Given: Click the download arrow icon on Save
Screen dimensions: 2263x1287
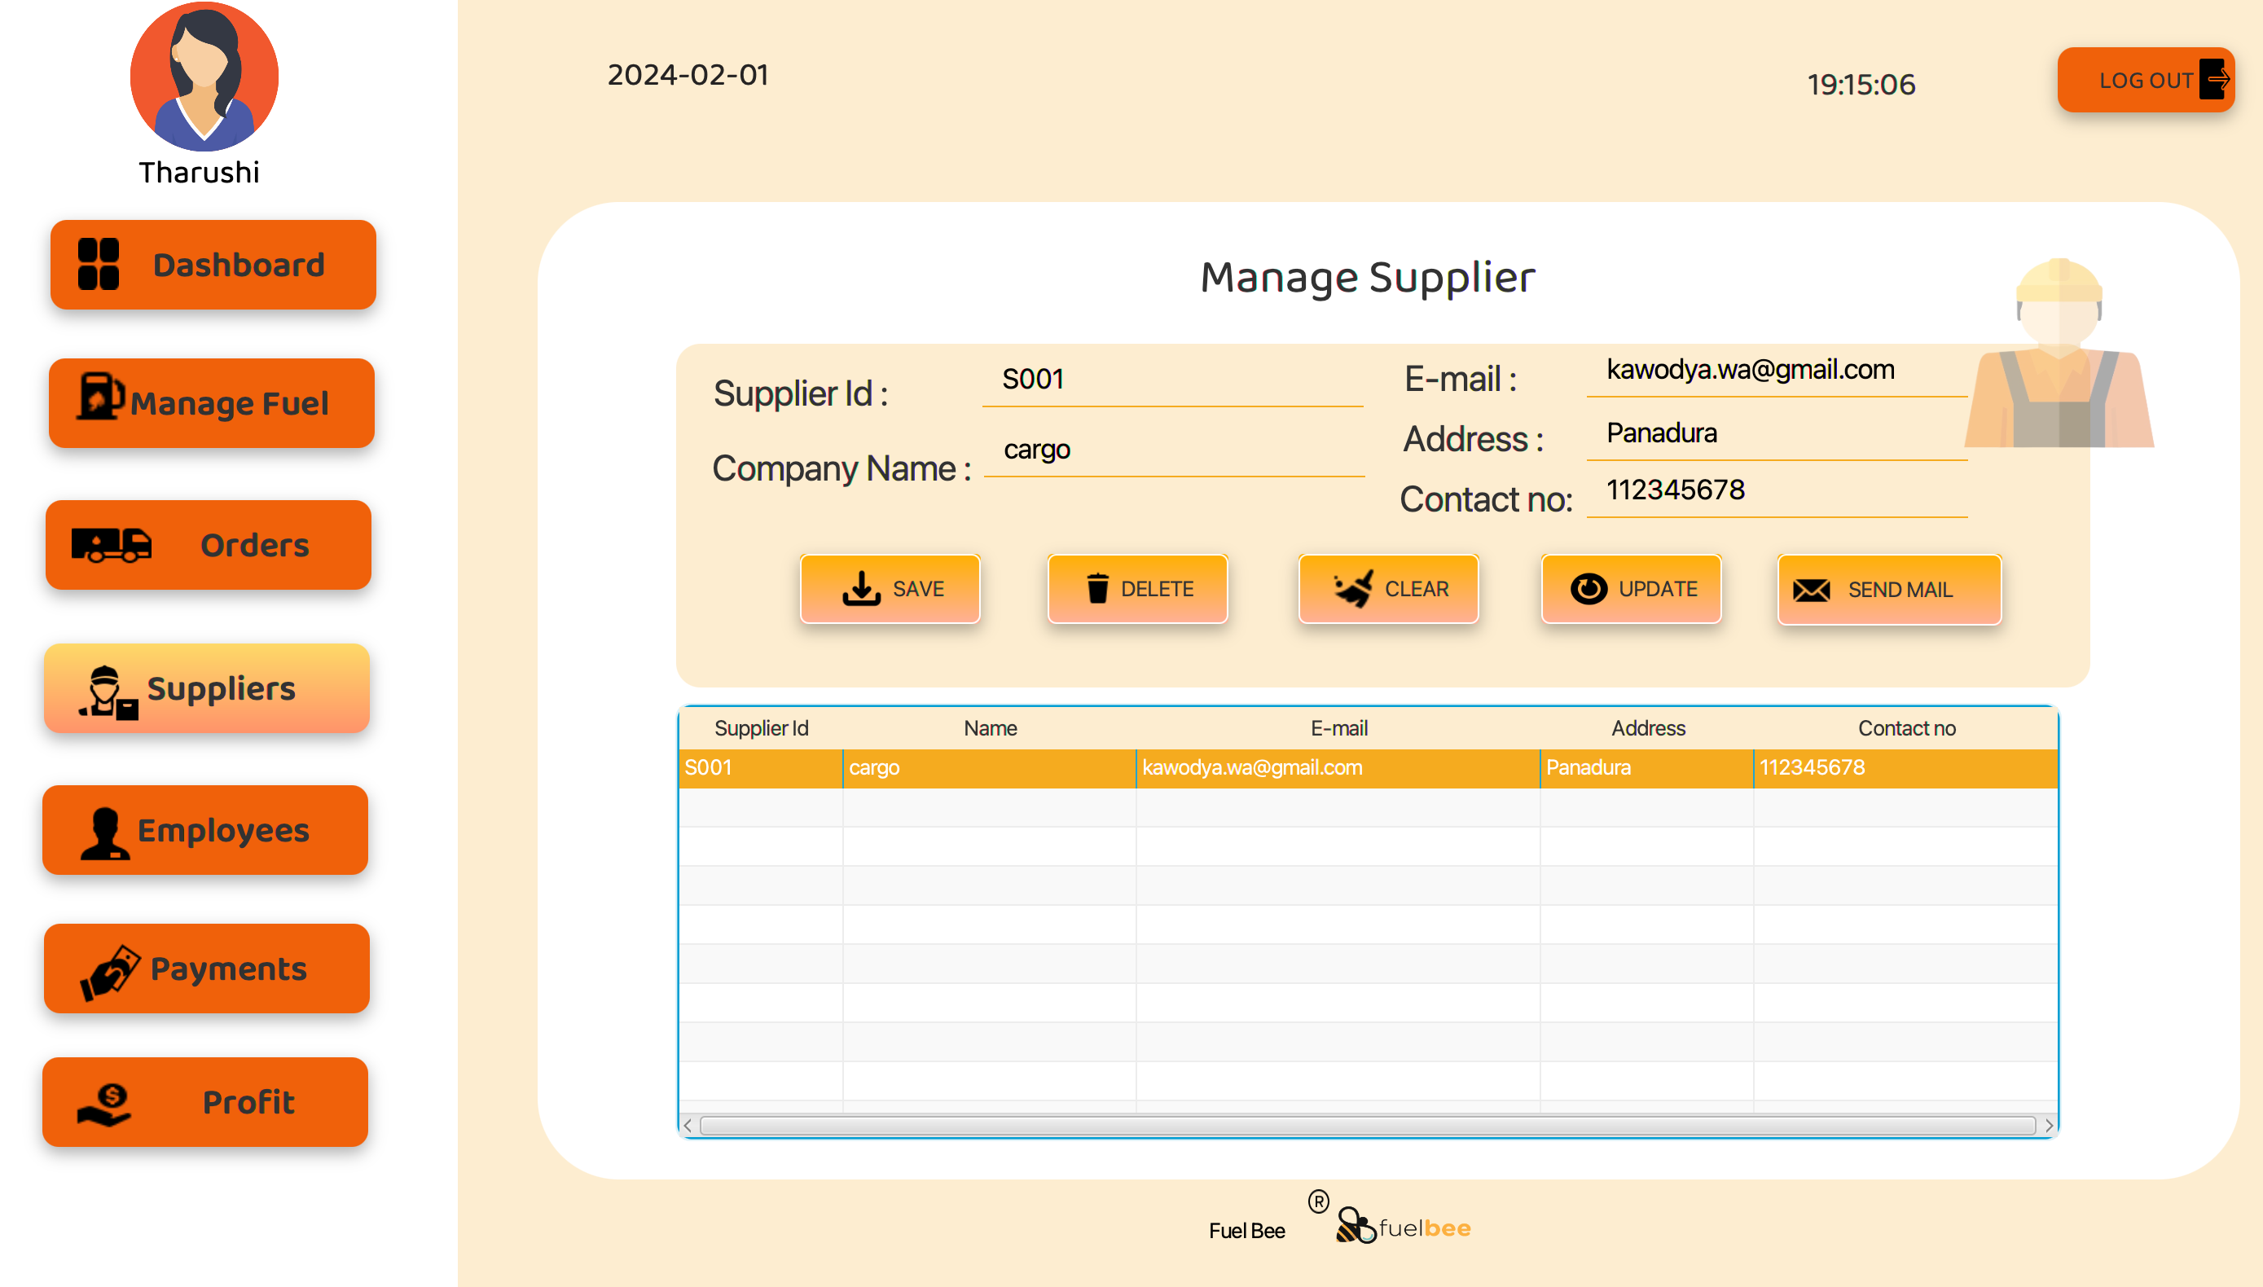Looking at the screenshot, I should pyautogui.click(x=861, y=588).
